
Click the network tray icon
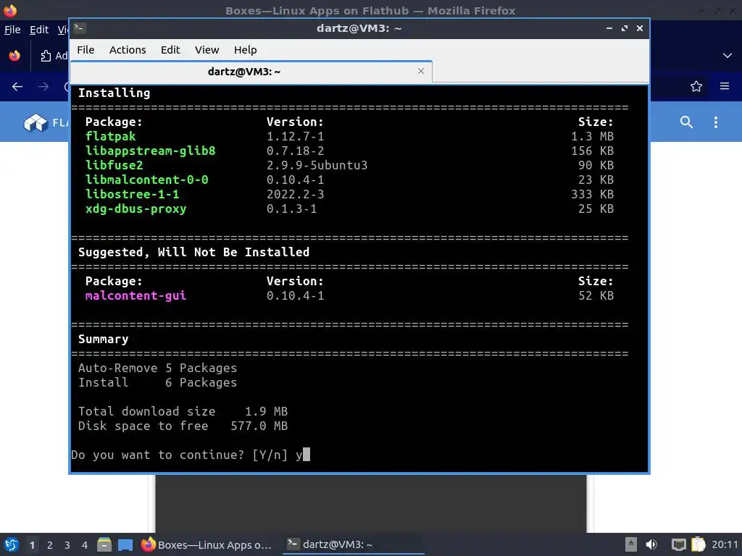[678, 544]
